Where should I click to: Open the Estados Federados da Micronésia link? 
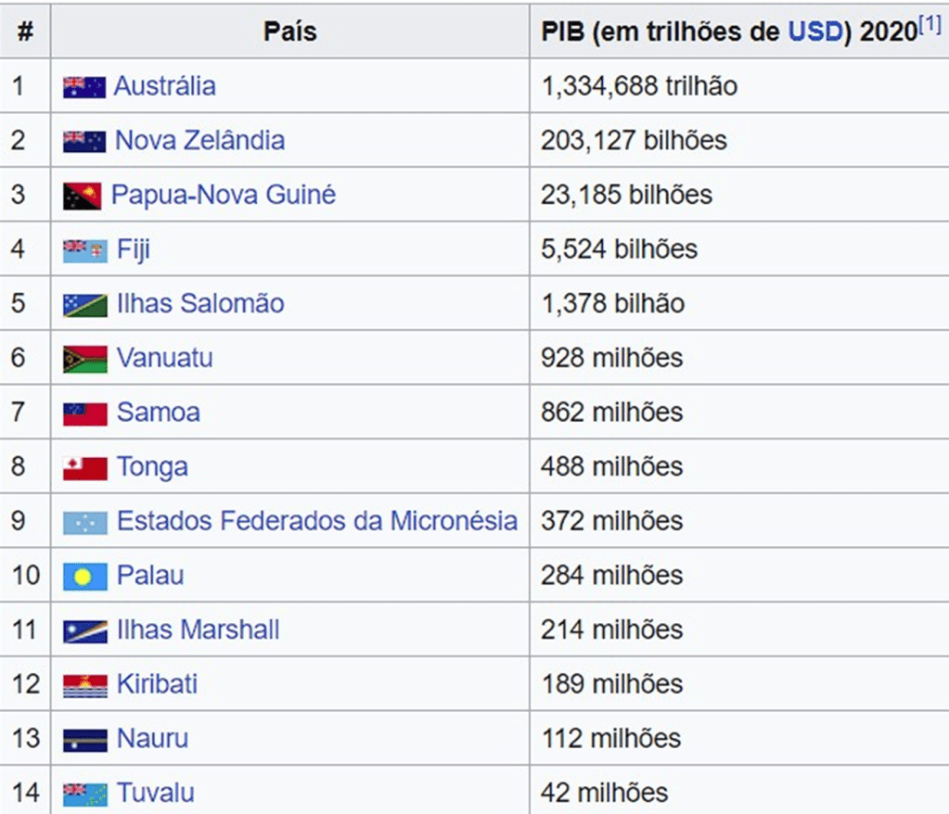[x=316, y=521]
